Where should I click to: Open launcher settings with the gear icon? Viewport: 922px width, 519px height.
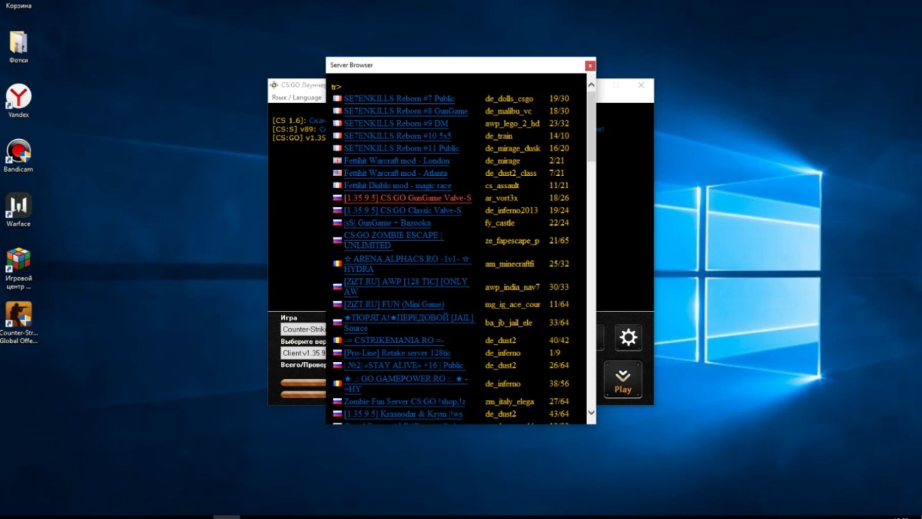(628, 337)
